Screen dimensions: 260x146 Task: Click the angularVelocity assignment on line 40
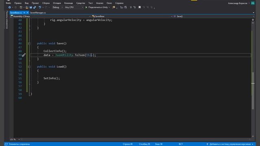coord(81,20)
